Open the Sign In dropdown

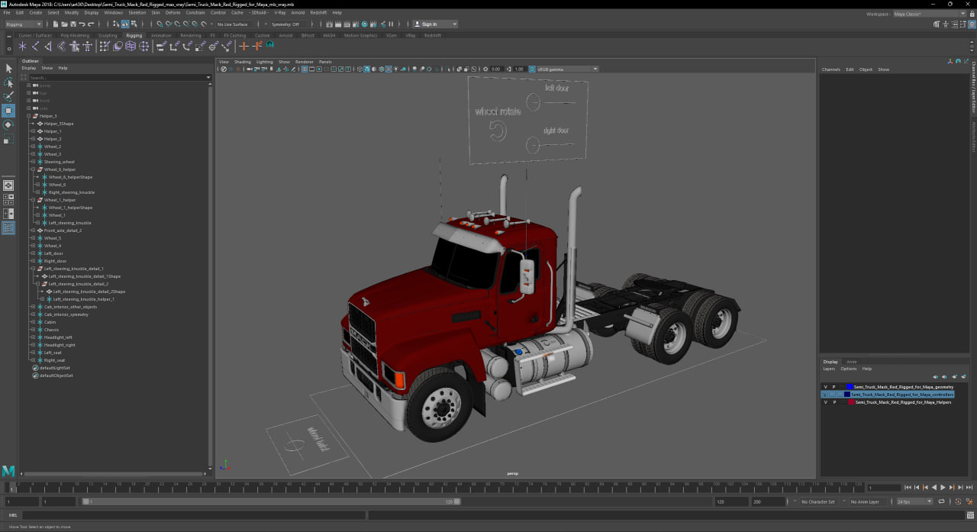[x=436, y=24]
